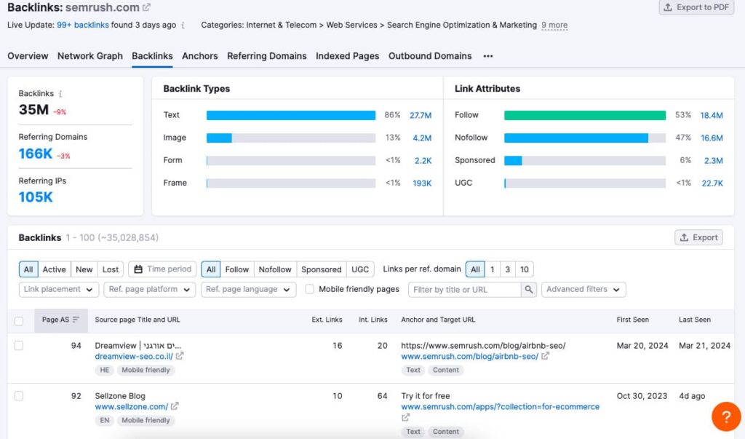Open Ref. page platform dropdown
Screen dimensions: 745x439
(150, 289)
